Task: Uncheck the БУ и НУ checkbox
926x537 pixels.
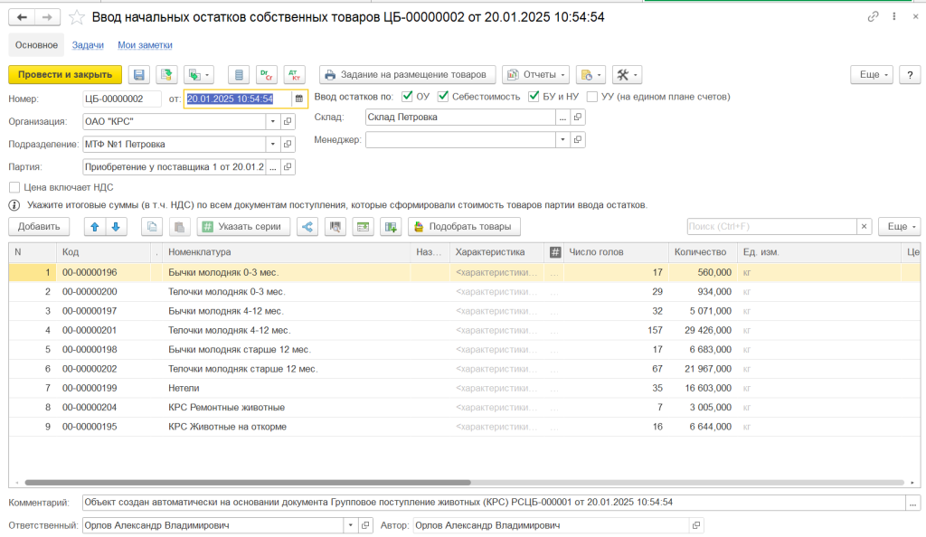Action: pyautogui.click(x=534, y=96)
